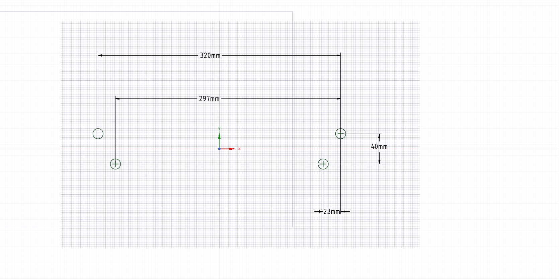Screen dimensions: 559x279
Task: Click the 23mm horizontal dimension text
Action: point(332,212)
